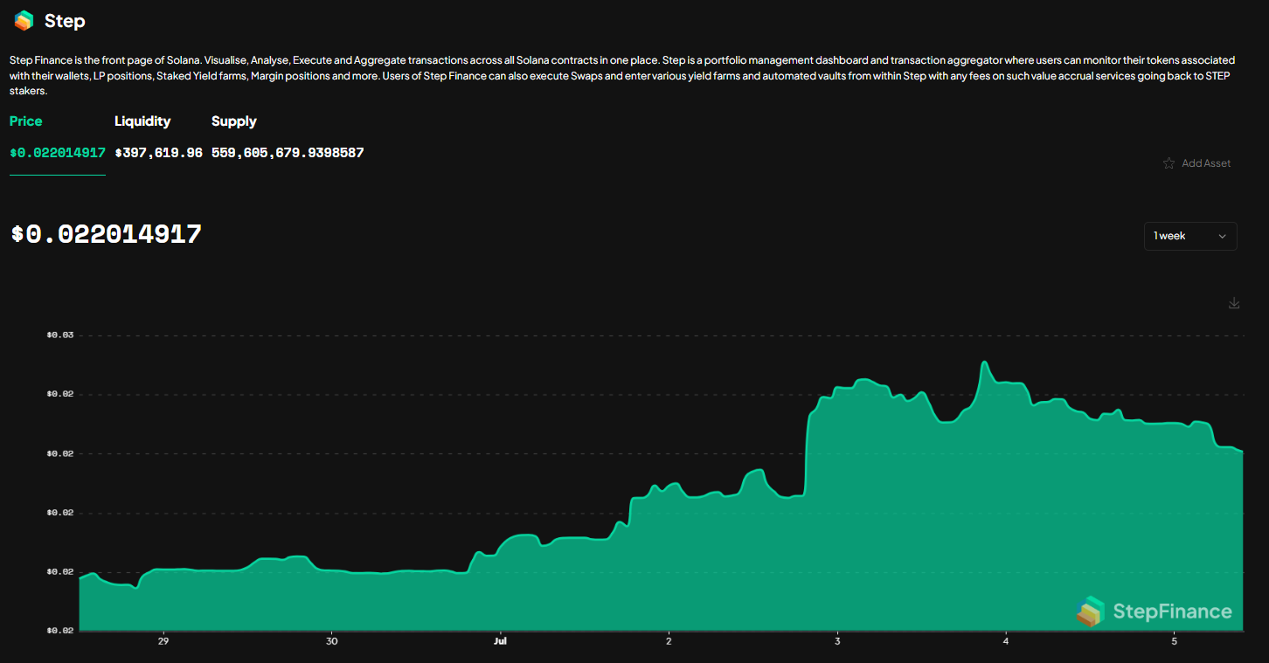The height and width of the screenshot is (663, 1269).
Task: Toggle the Supply metric view
Action: pos(233,121)
